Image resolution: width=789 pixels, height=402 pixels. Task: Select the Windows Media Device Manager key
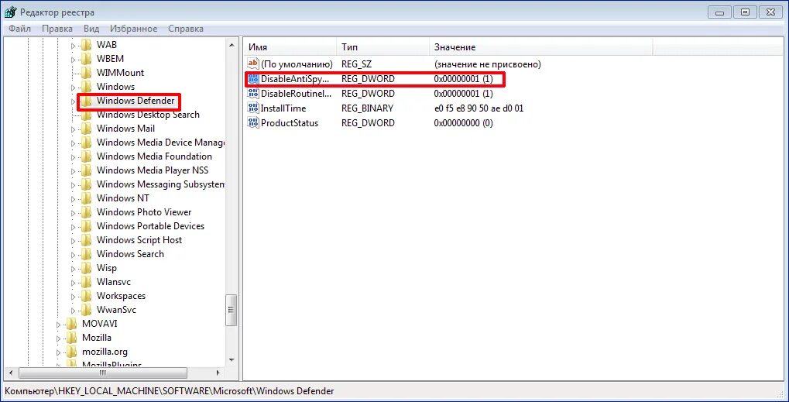[x=160, y=143]
